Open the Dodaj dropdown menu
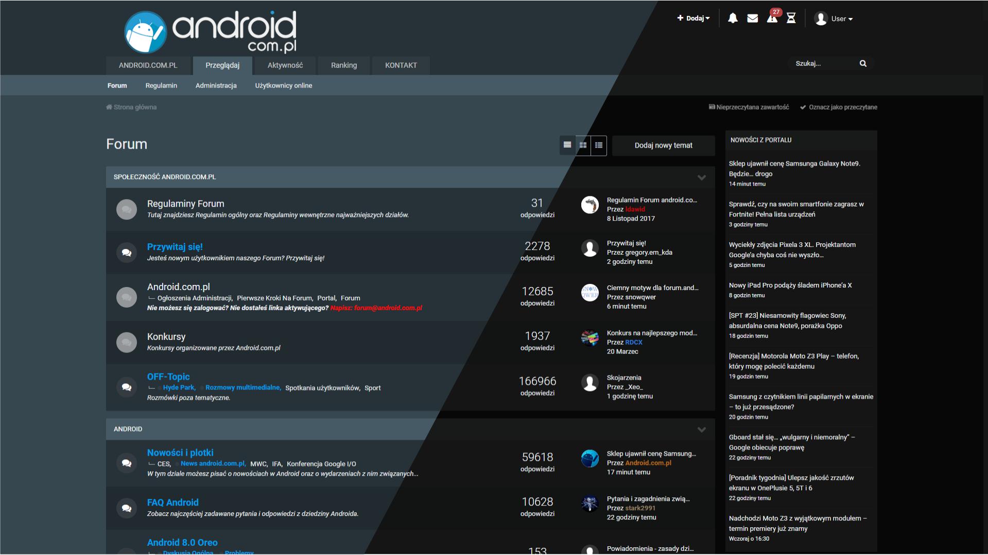The image size is (988, 555). point(694,19)
